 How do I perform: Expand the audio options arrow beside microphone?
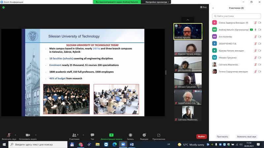point(16,135)
